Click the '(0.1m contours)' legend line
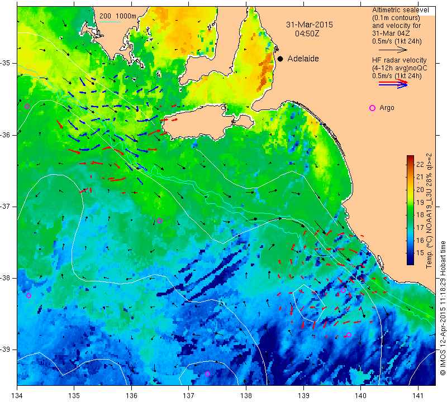447x402 pixels. point(396,18)
